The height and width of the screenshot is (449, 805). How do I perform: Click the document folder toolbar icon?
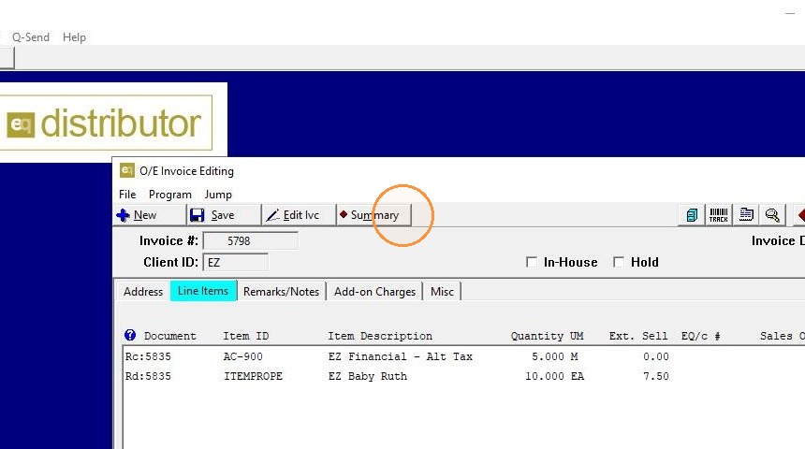coord(746,214)
